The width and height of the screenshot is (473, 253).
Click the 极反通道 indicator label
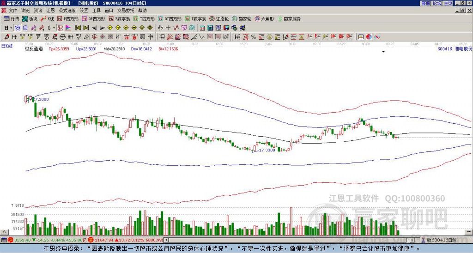pyautogui.click(x=33, y=48)
